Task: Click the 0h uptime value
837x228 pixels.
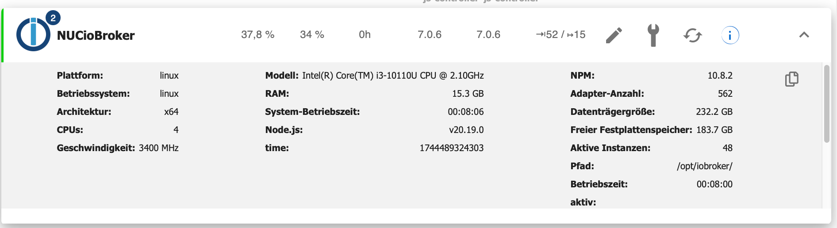Action: click(365, 34)
